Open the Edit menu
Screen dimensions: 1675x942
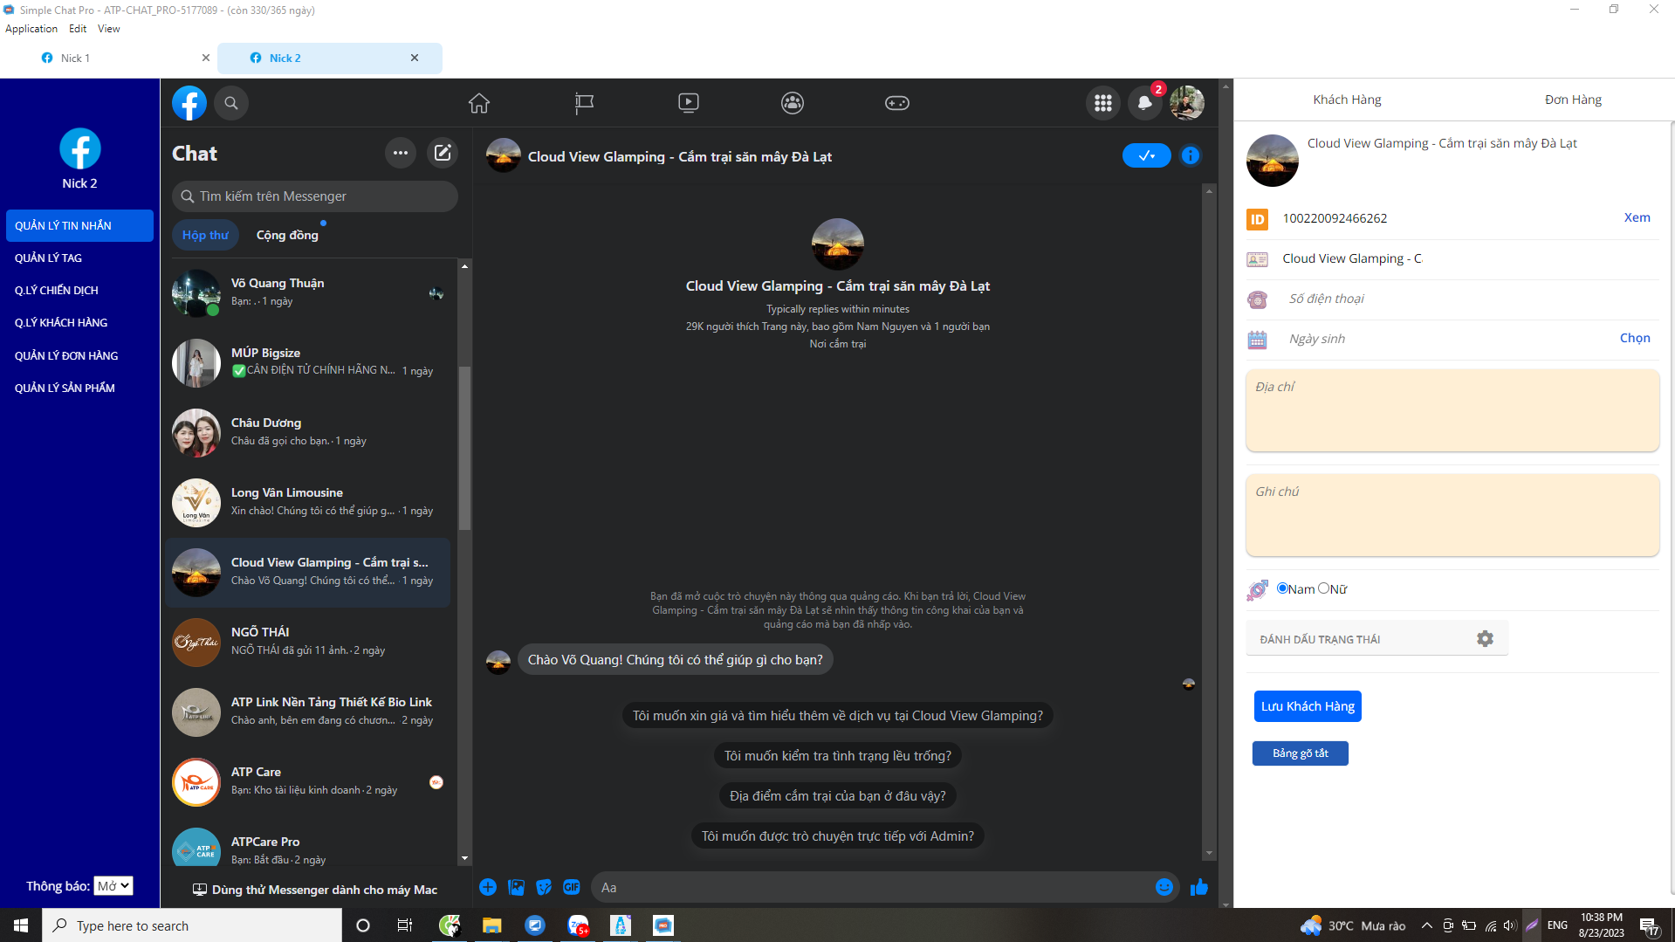tap(78, 29)
